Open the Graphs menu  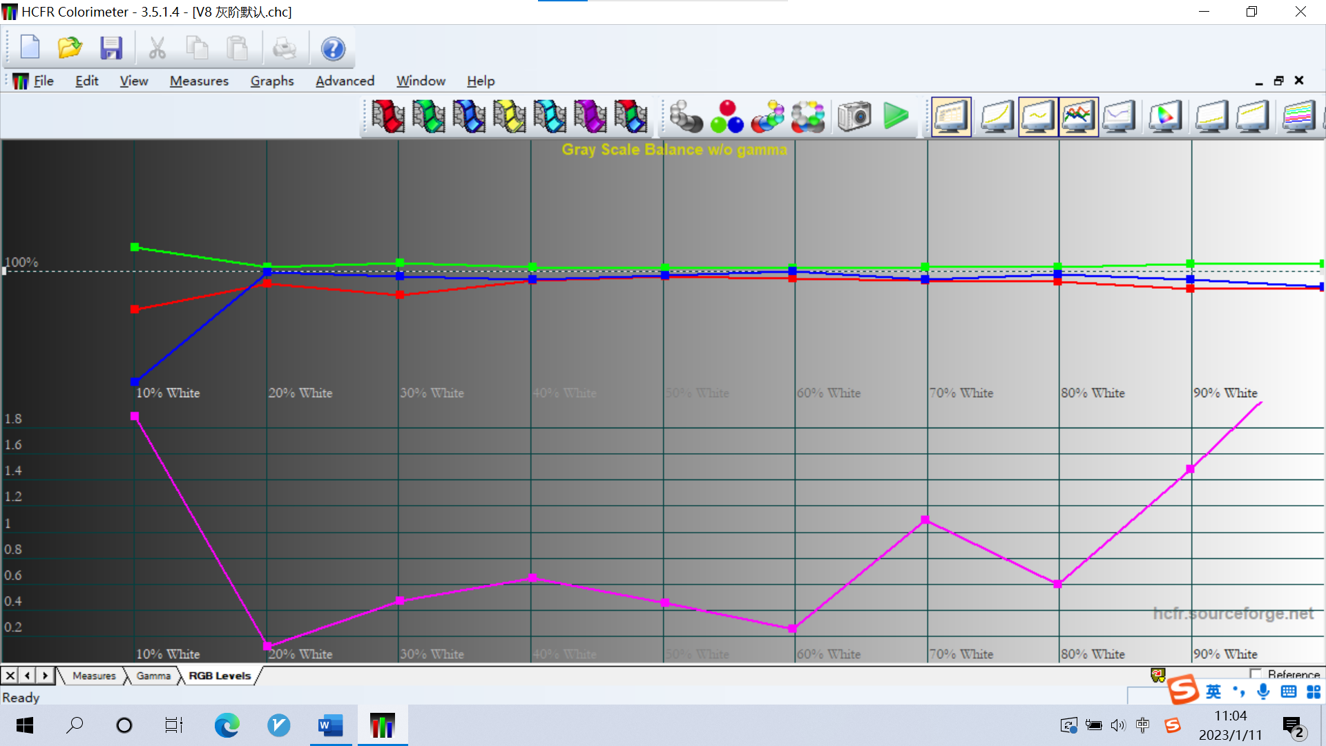pos(272,81)
